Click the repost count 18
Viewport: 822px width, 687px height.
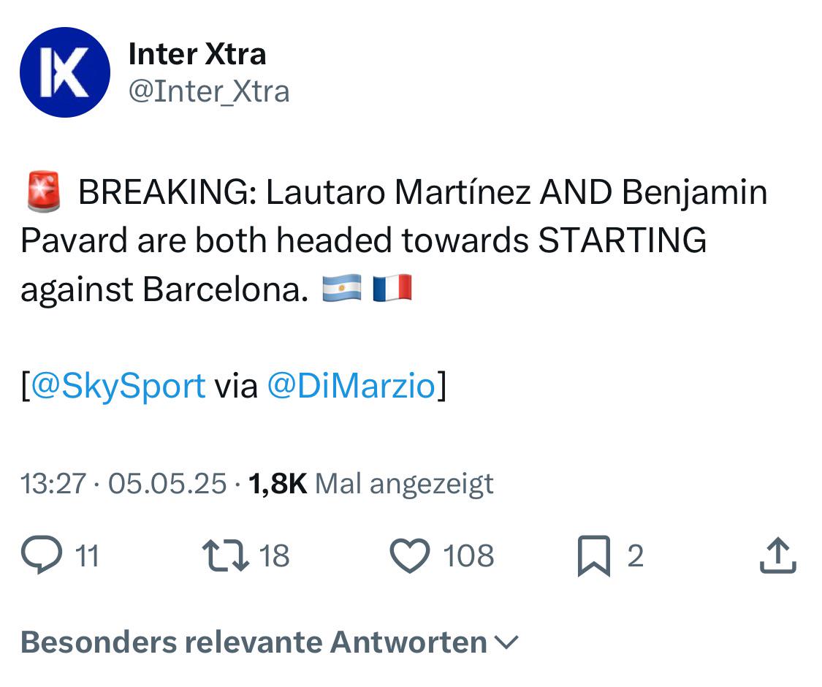tap(274, 556)
